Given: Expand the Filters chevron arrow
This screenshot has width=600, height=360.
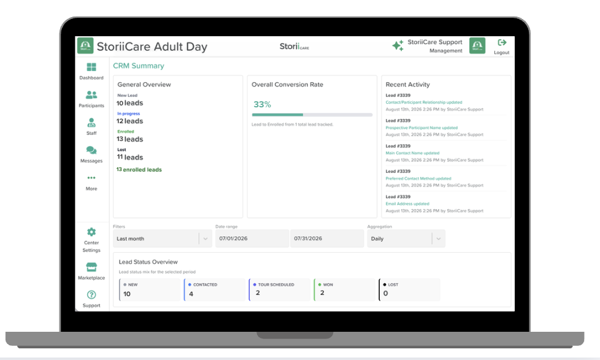Looking at the screenshot, I should [x=206, y=239].
